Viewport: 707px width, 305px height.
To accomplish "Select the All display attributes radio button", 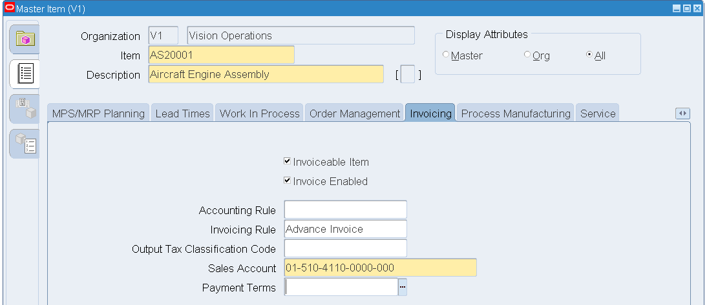I will click(x=589, y=54).
